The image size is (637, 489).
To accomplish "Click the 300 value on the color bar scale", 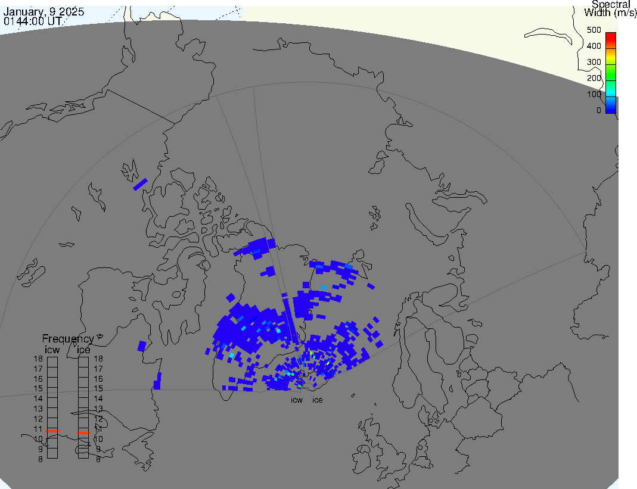I will pos(594,62).
